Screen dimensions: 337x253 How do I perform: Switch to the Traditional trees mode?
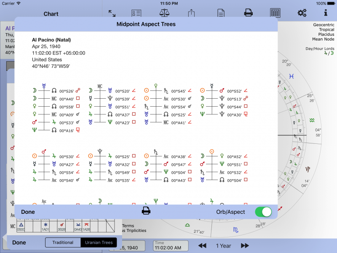point(63,242)
